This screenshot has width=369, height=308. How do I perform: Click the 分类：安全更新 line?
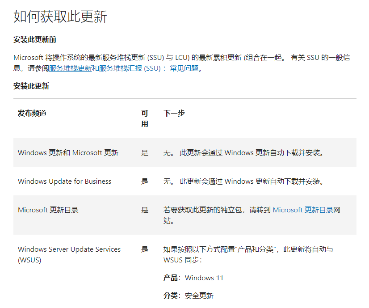click(189, 295)
